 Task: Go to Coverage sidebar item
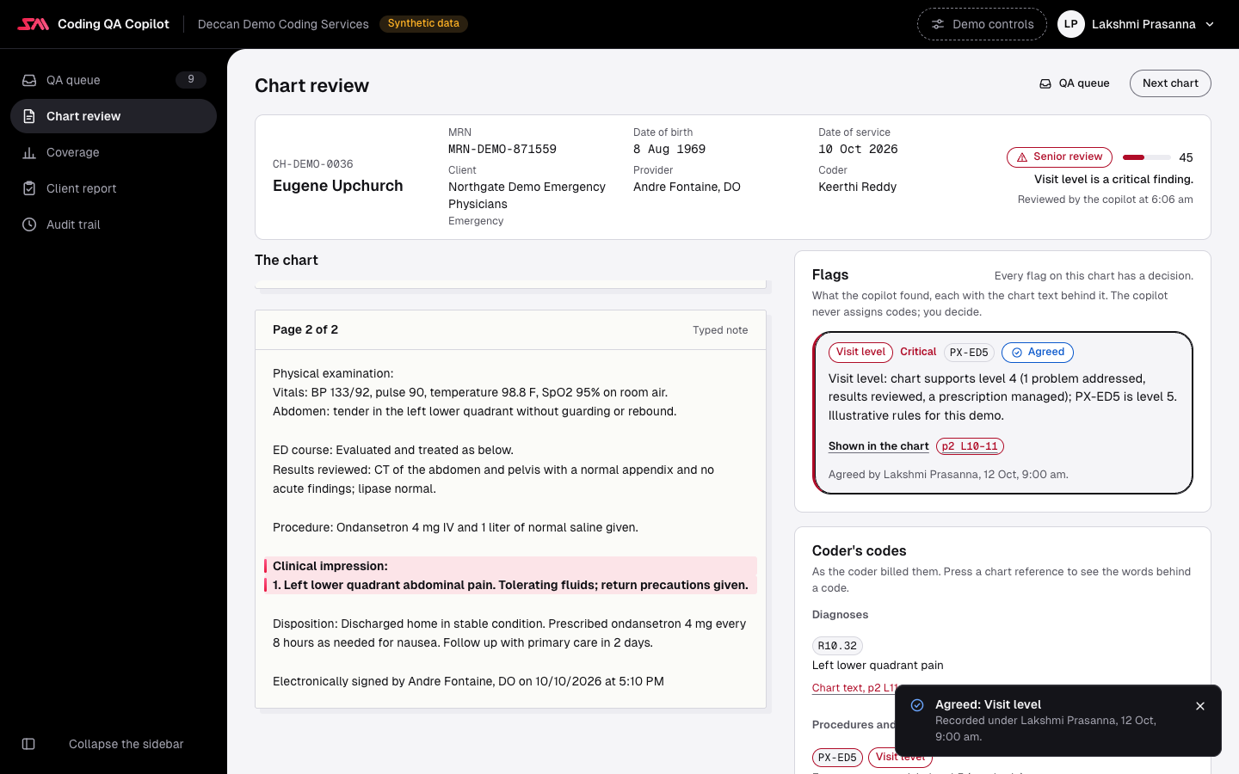tap(114, 152)
